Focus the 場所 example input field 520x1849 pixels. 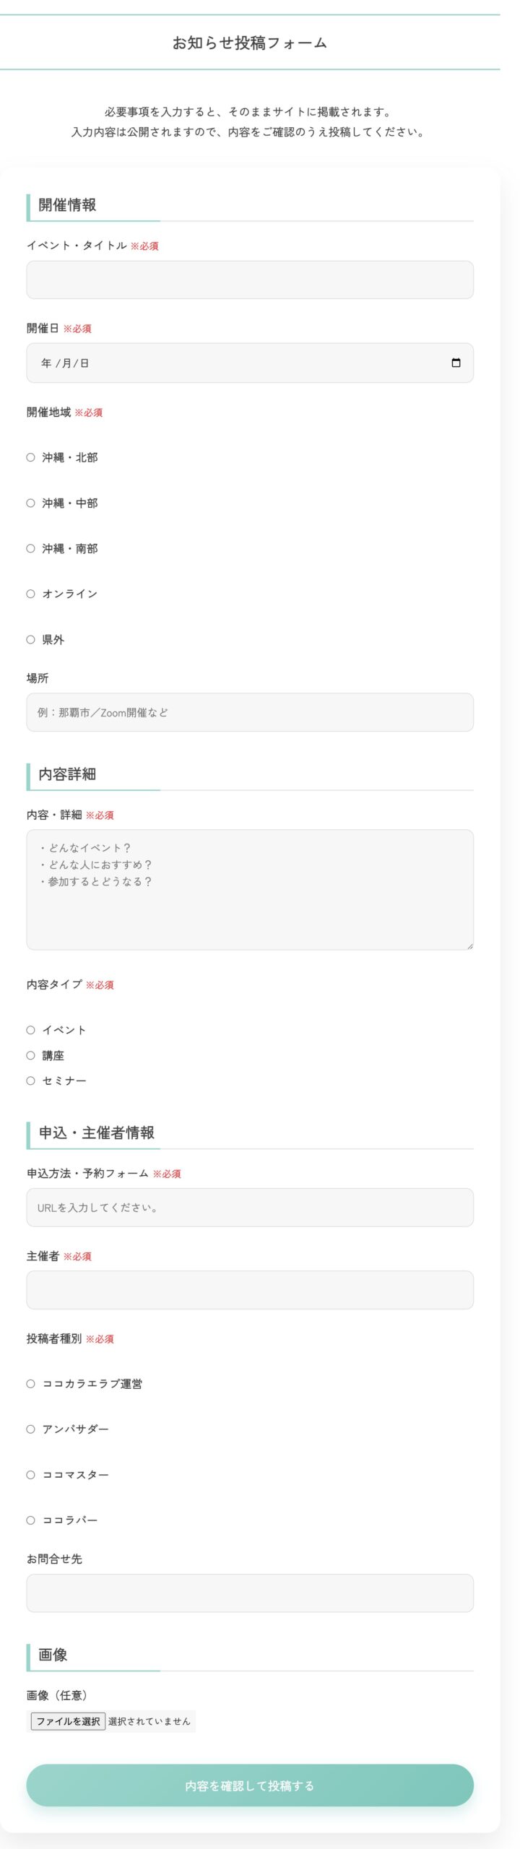249,711
